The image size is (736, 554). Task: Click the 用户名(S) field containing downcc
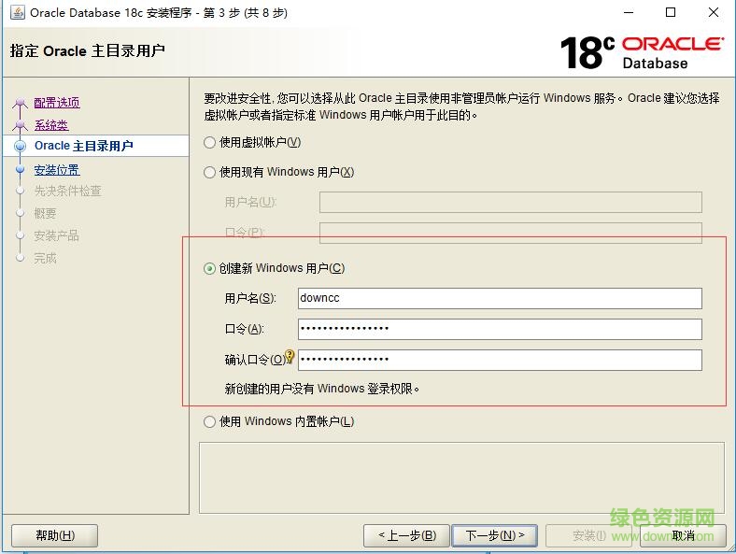[x=500, y=299]
